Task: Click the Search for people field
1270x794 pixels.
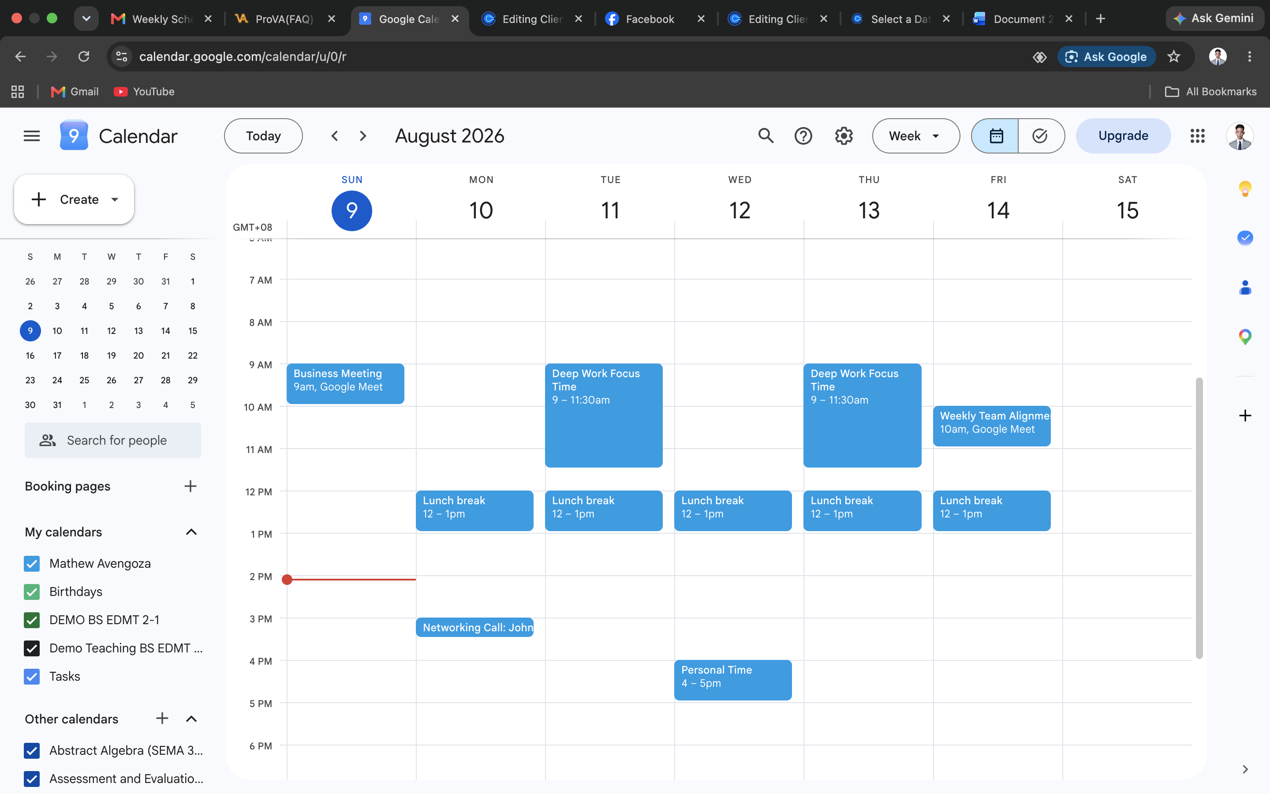Action: coord(113,440)
